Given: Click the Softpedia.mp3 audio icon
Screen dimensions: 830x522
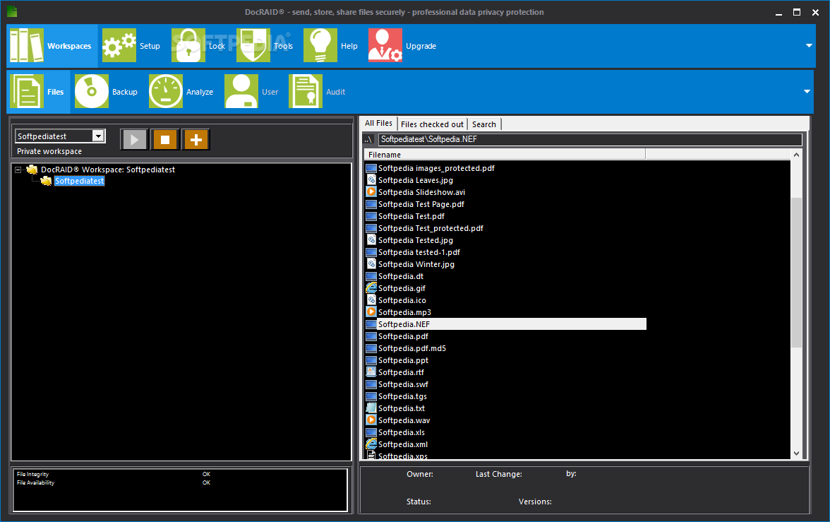Looking at the screenshot, I should point(371,312).
